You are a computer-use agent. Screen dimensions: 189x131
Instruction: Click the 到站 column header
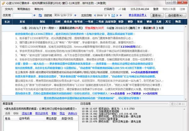pyautogui.click(x=43, y=22)
